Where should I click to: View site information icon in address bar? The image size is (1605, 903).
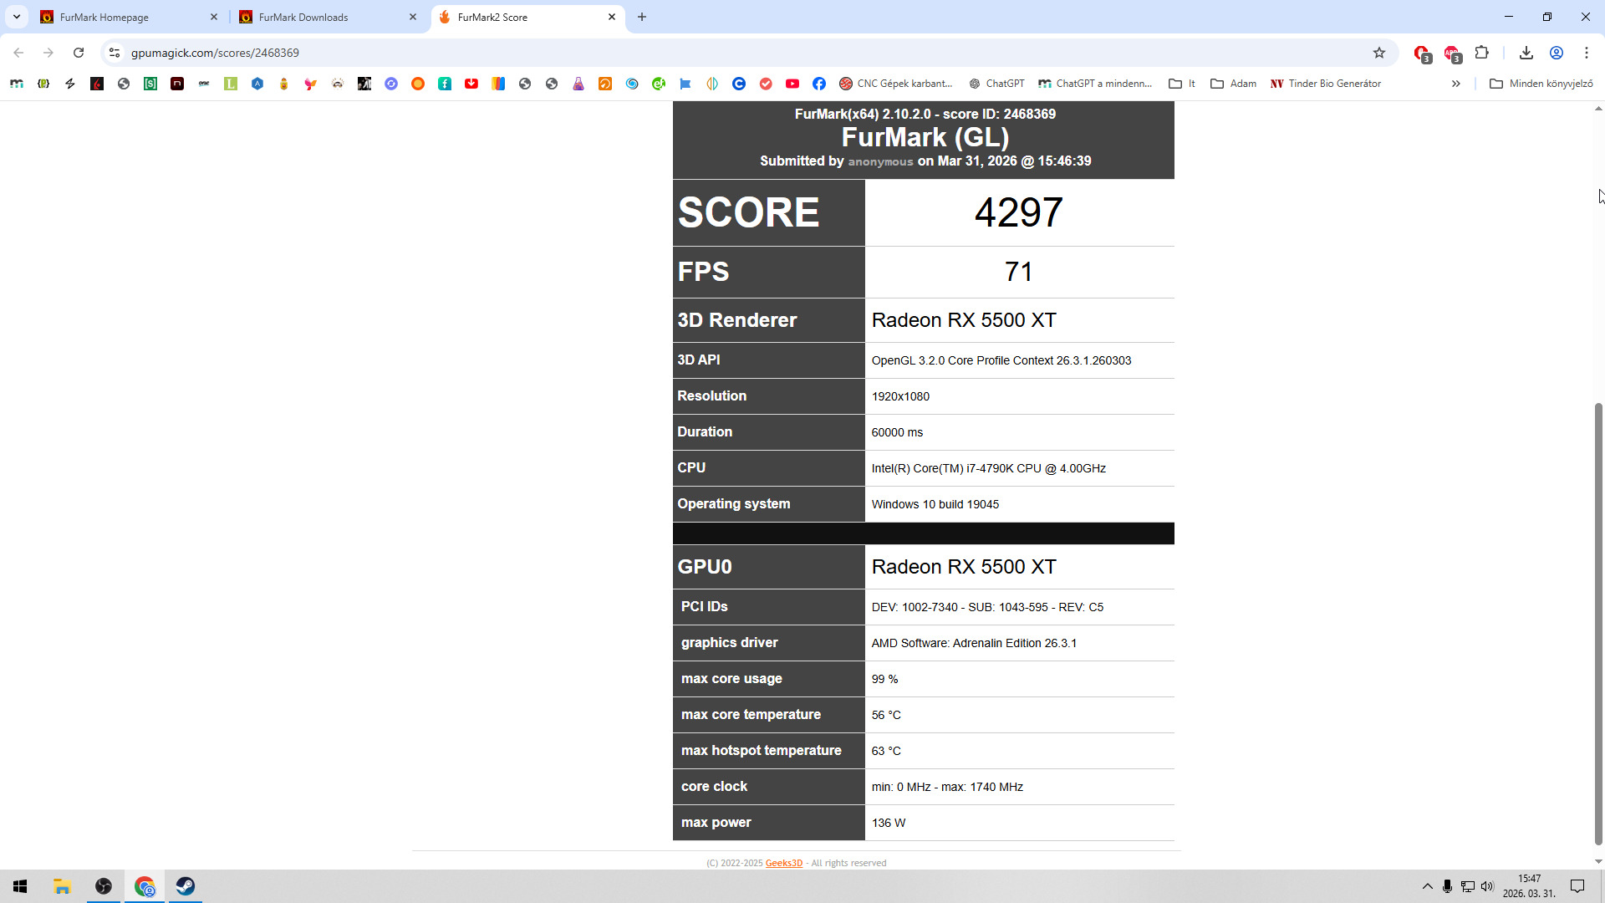click(115, 53)
